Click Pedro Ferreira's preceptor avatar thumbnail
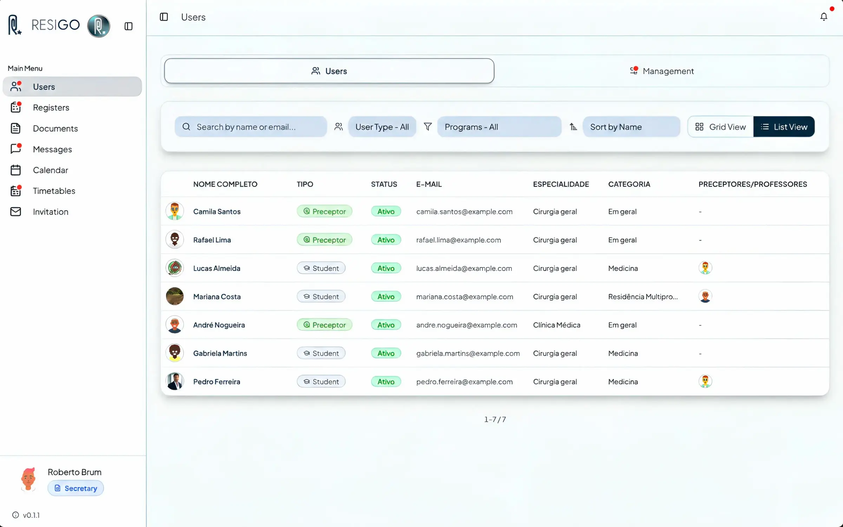The width and height of the screenshot is (843, 527). tap(705, 381)
